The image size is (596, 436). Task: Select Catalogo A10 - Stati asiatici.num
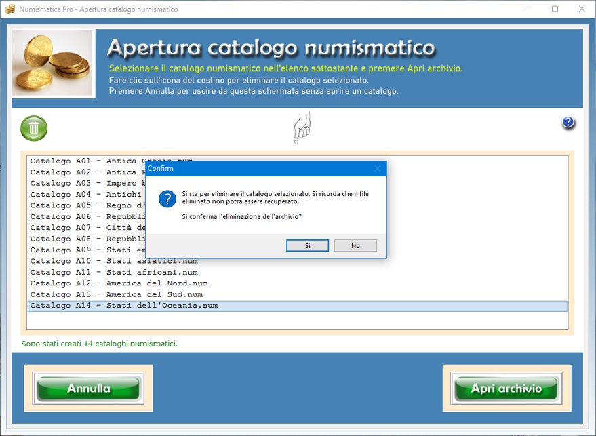pos(114,261)
